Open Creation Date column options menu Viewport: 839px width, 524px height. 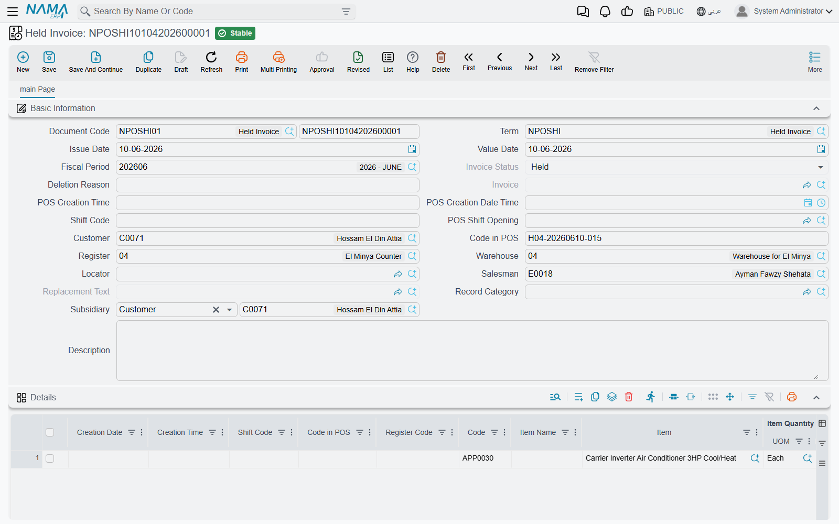(x=142, y=432)
